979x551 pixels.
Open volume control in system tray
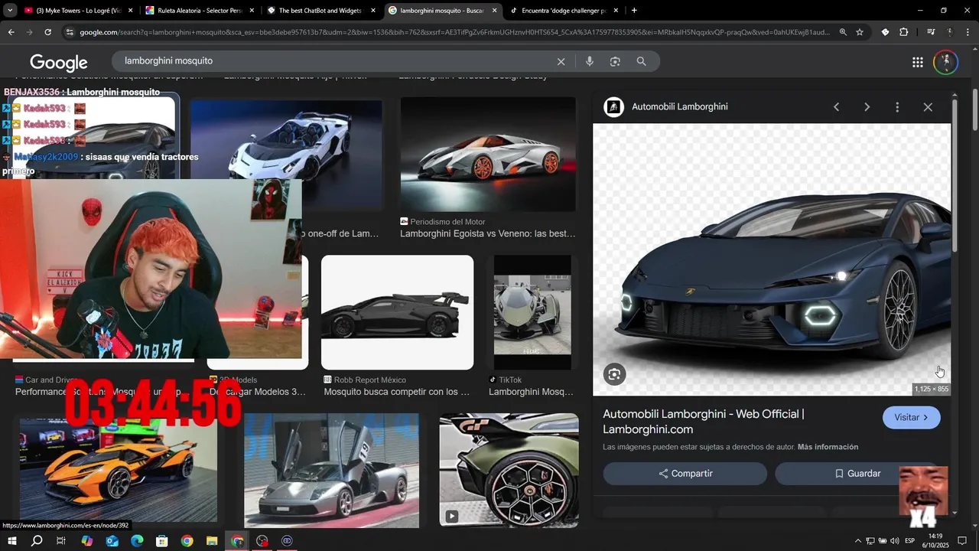point(895,541)
